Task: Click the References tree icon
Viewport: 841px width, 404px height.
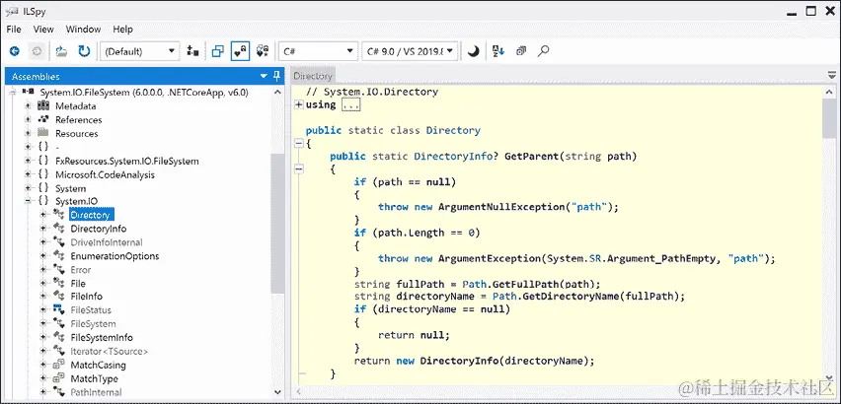Action: click(43, 119)
